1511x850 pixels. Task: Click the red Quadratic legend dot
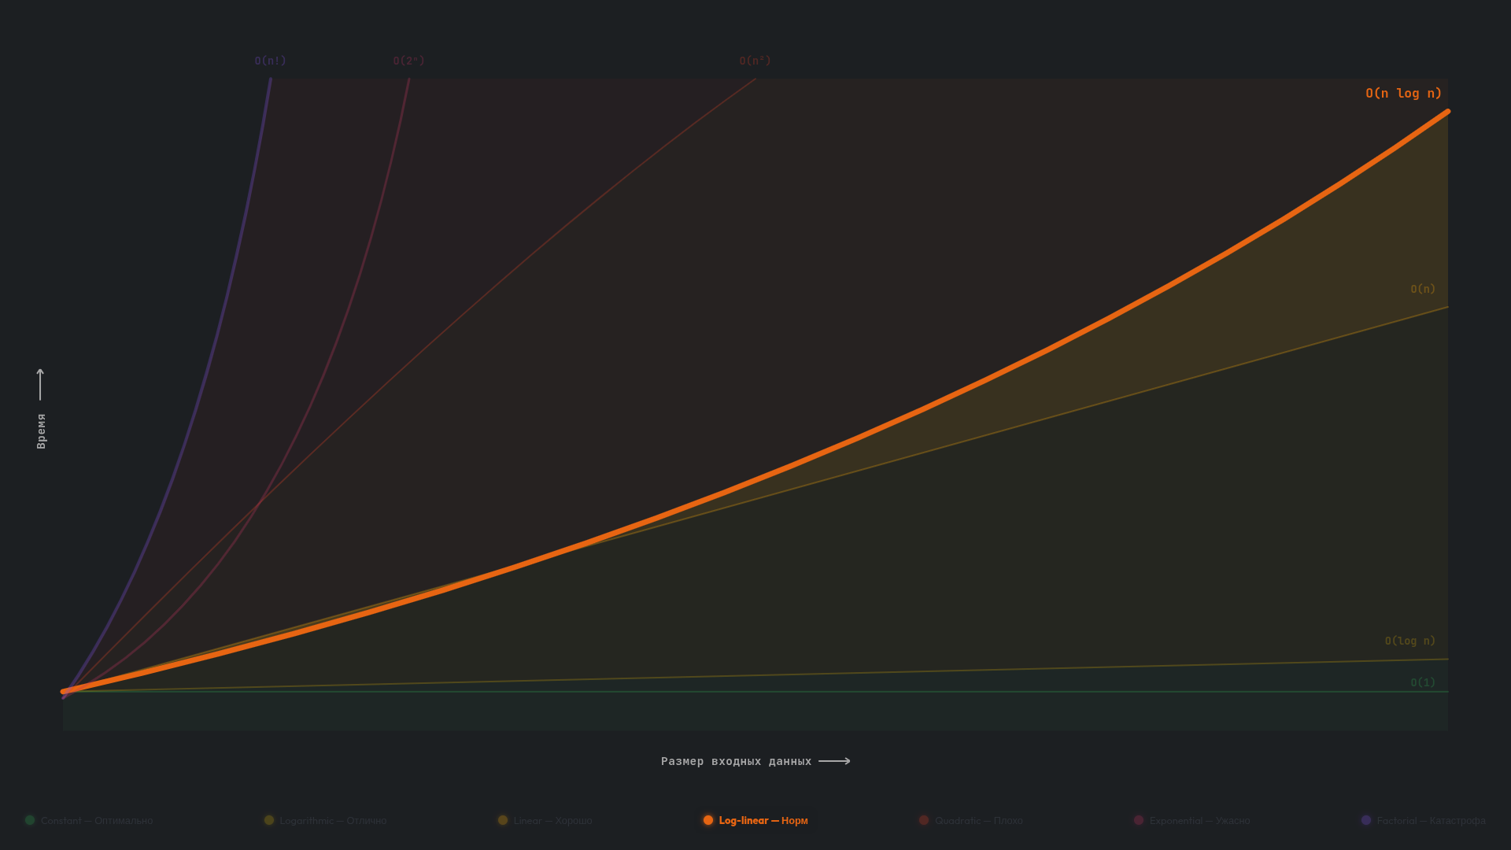coord(924,820)
